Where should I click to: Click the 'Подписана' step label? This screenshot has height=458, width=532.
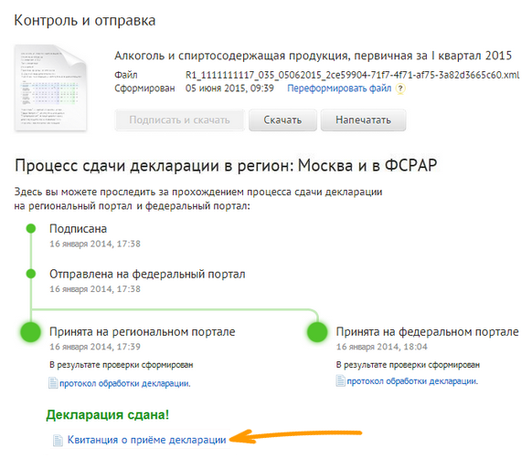[x=78, y=229]
